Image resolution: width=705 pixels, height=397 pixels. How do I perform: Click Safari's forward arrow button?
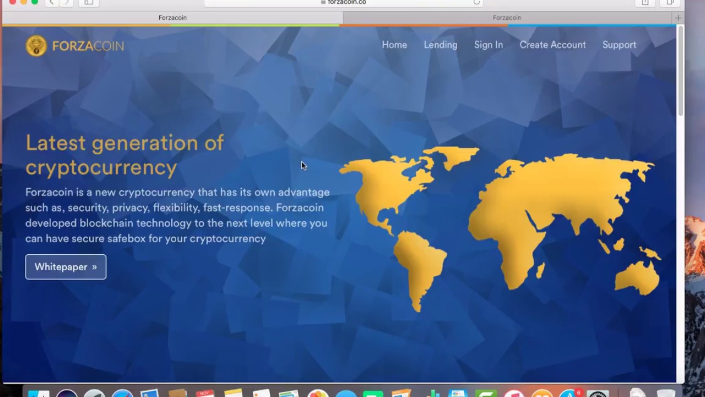67,3
